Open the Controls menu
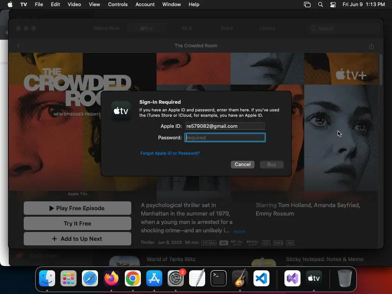 118,4
